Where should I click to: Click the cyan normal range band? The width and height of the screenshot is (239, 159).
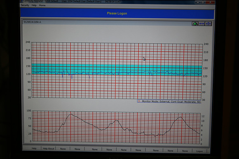117,70
